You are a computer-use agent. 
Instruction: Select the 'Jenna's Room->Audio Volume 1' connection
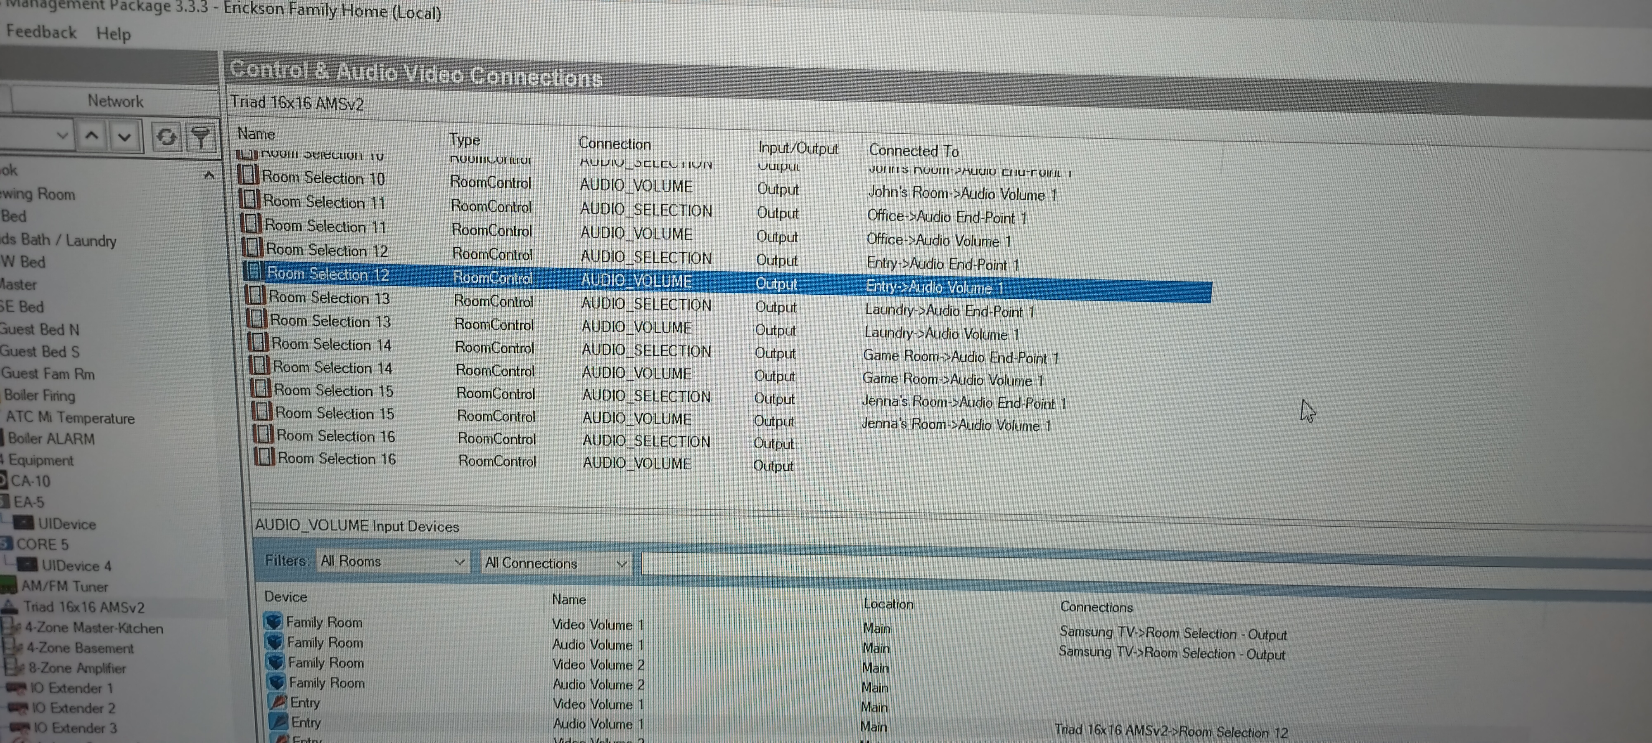coord(956,424)
